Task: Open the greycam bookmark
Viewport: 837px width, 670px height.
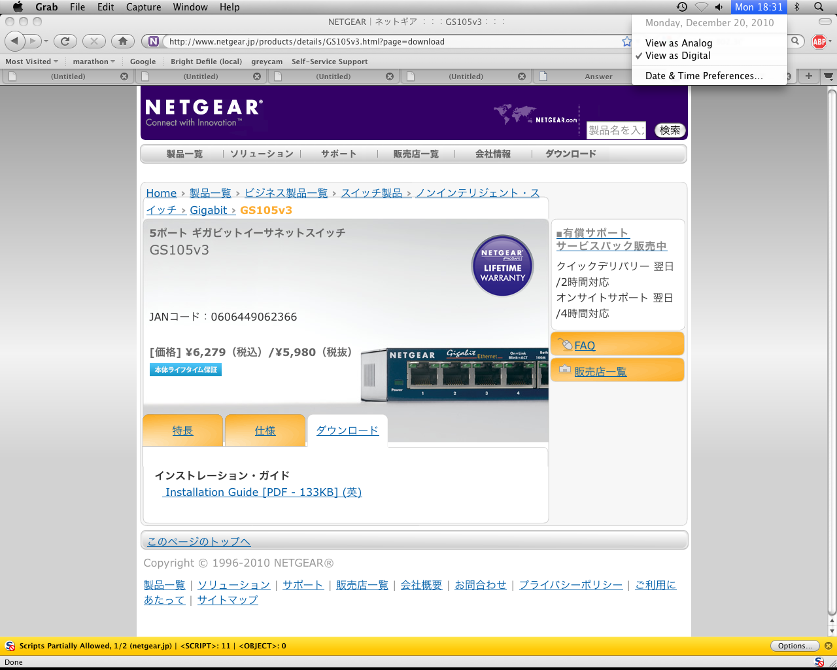Action: coord(267,62)
